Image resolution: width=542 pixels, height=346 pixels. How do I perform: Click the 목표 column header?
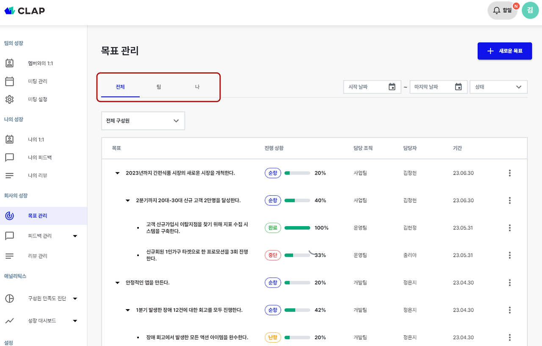[x=116, y=148]
